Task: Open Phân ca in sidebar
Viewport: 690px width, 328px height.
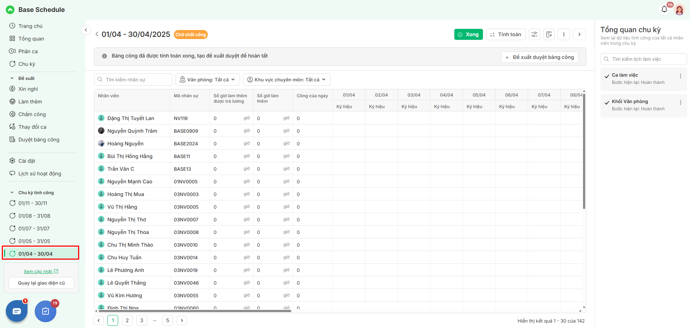Action: 28,51
